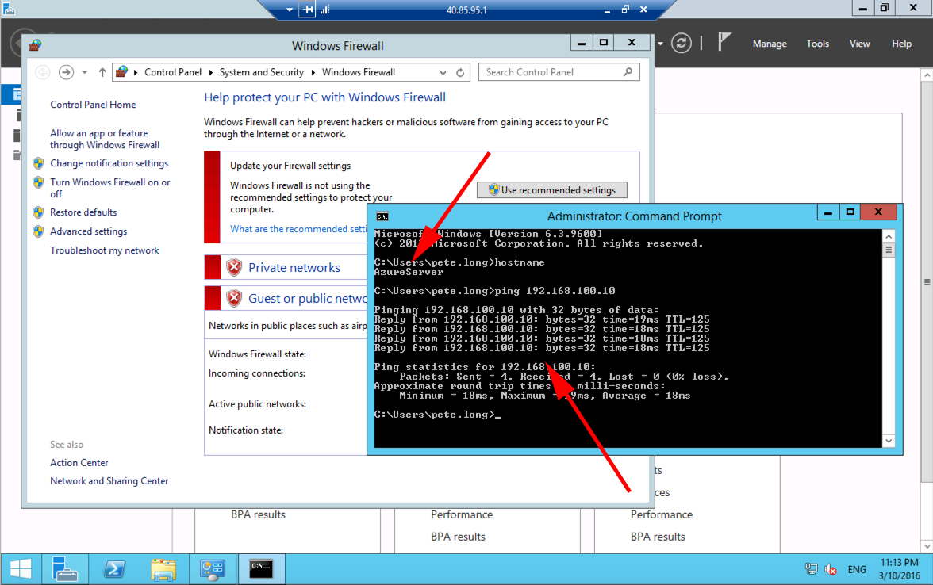The height and width of the screenshot is (585, 933).
Task: Click the Windows Start button
Action: (21, 569)
